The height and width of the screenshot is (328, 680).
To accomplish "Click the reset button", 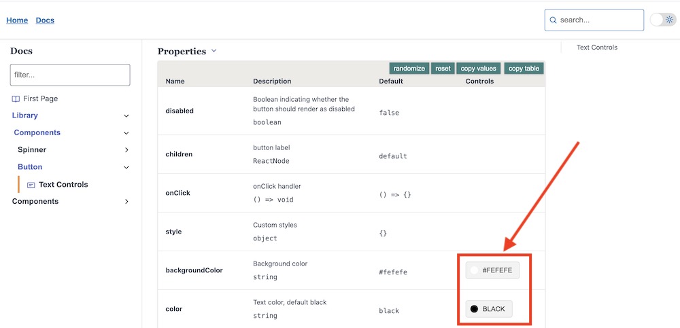I will (x=443, y=69).
